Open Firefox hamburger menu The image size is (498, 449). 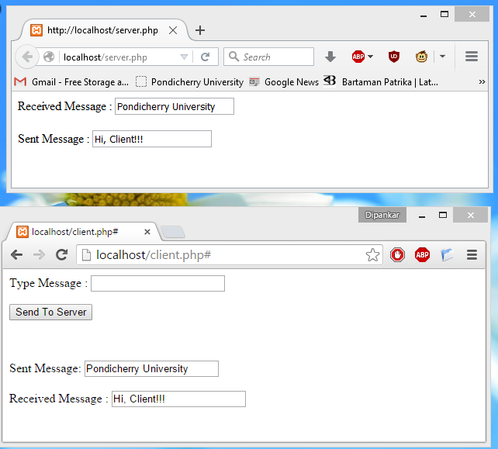472,57
